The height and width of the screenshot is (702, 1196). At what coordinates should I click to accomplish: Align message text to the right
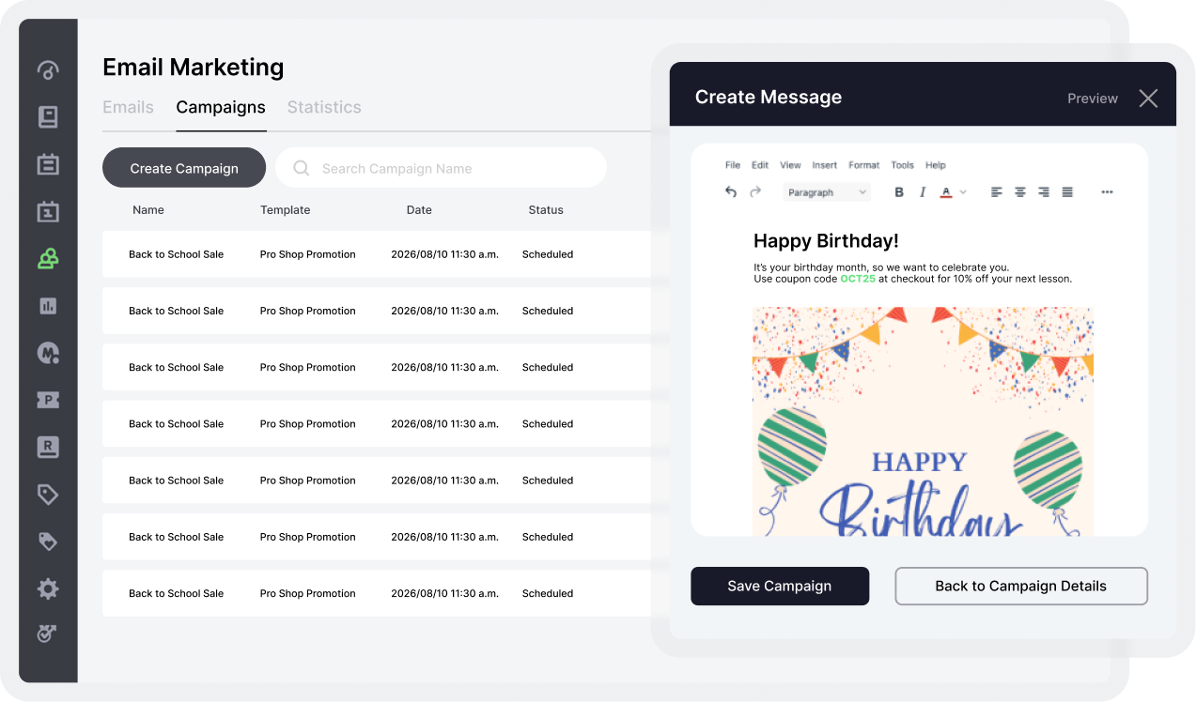tap(1044, 192)
